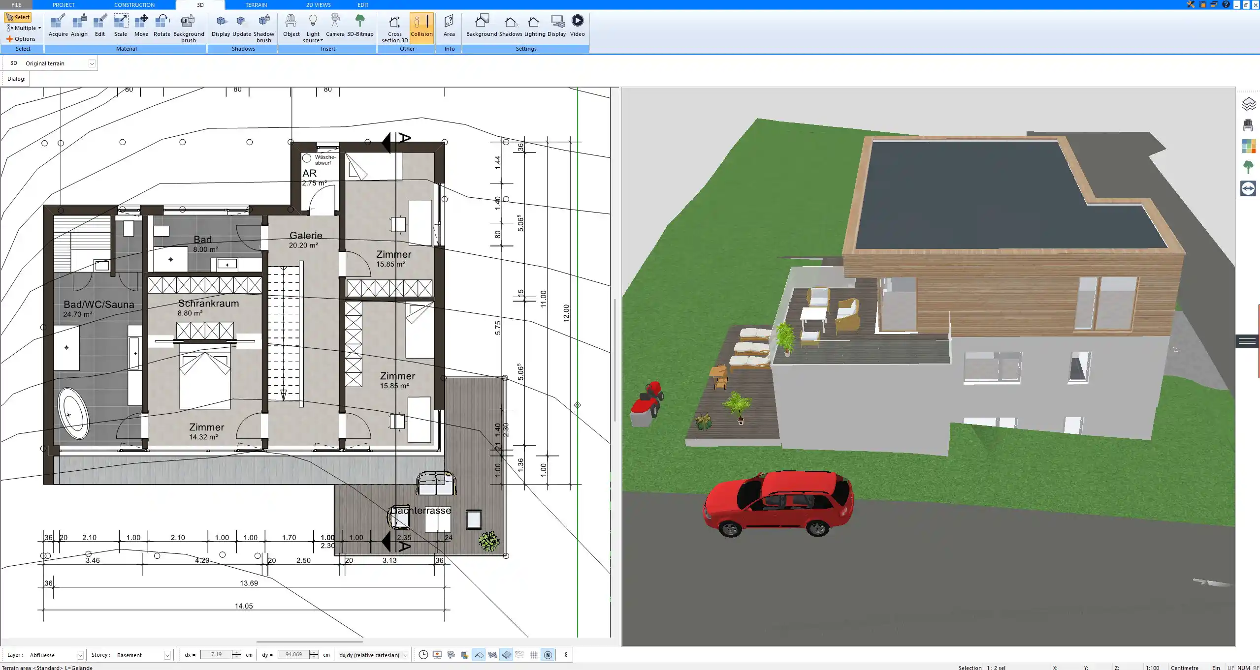Image resolution: width=1260 pixels, height=670 pixels.
Task: Activate the Cross section 3D tool
Action: click(393, 27)
